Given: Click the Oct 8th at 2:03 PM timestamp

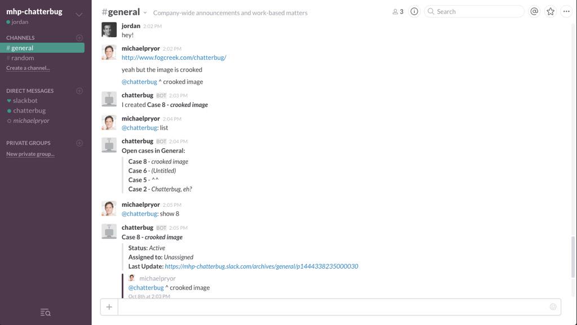Looking at the screenshot, I should click(149, 296).
